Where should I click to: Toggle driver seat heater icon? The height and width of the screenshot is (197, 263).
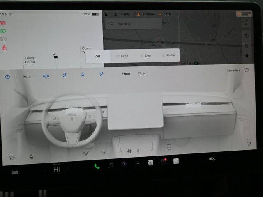tap(12, 158)
